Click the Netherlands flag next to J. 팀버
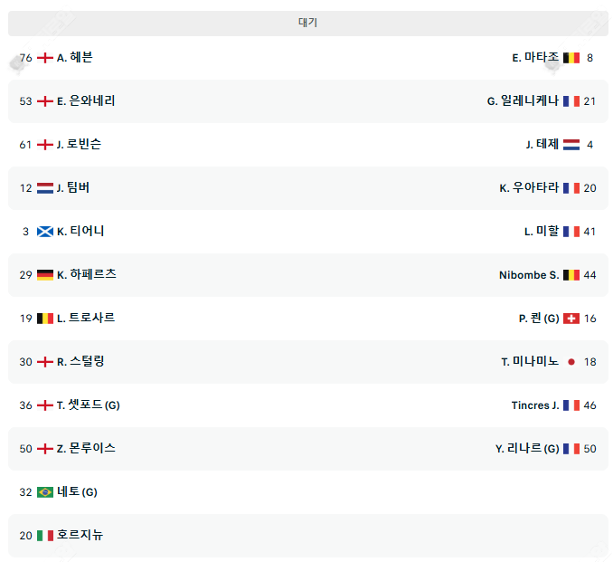The image size is (613, 562). [45, 188]
